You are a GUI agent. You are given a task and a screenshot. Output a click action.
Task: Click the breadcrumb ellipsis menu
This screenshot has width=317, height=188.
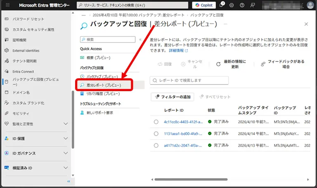pos(83,15)
